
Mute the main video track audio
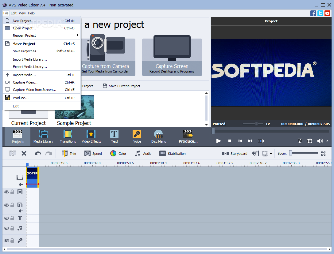pos(21,185)
